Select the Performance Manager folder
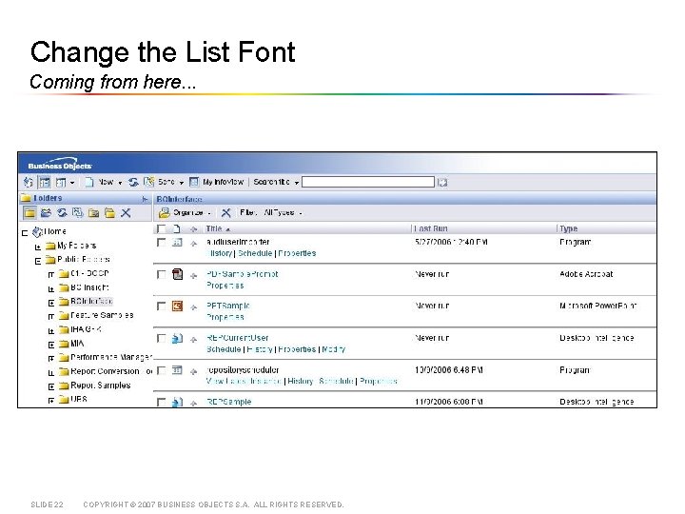Image resolution: width=685 pixels, height=514 pixels. pyautogui.click(x=111, y=357)
